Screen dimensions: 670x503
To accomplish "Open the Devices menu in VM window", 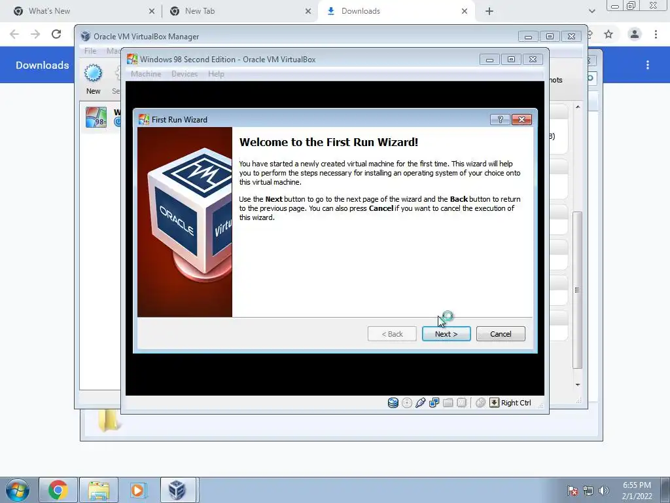I will (185, 74).
